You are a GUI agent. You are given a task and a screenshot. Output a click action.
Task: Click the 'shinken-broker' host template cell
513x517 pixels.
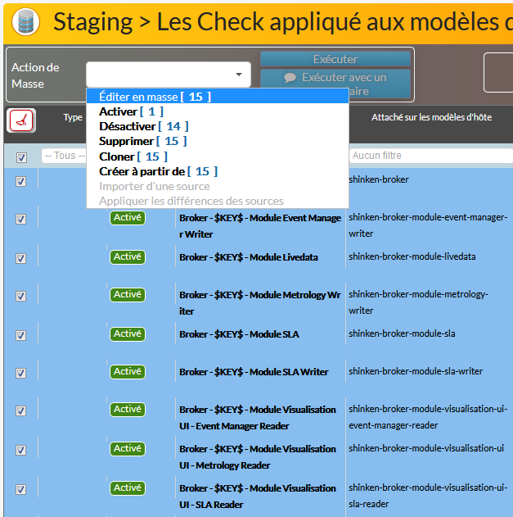click(x=379, y=179)
